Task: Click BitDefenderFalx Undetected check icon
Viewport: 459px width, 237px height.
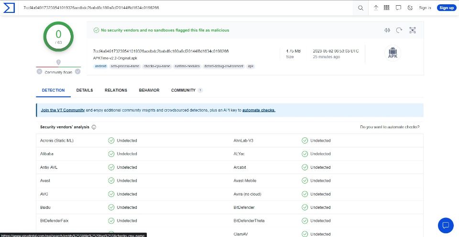Action: 111,221
